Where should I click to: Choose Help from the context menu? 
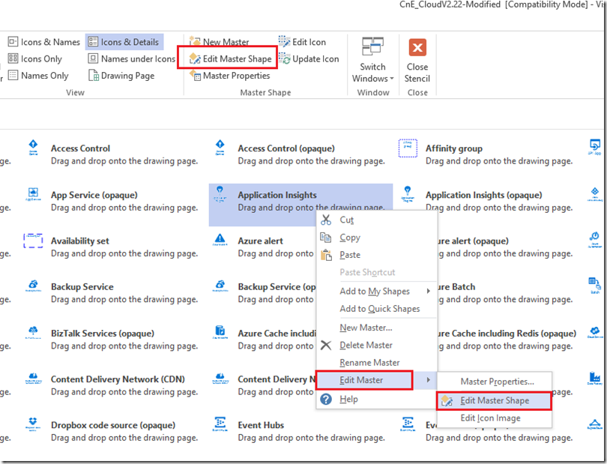coord(377,399)
